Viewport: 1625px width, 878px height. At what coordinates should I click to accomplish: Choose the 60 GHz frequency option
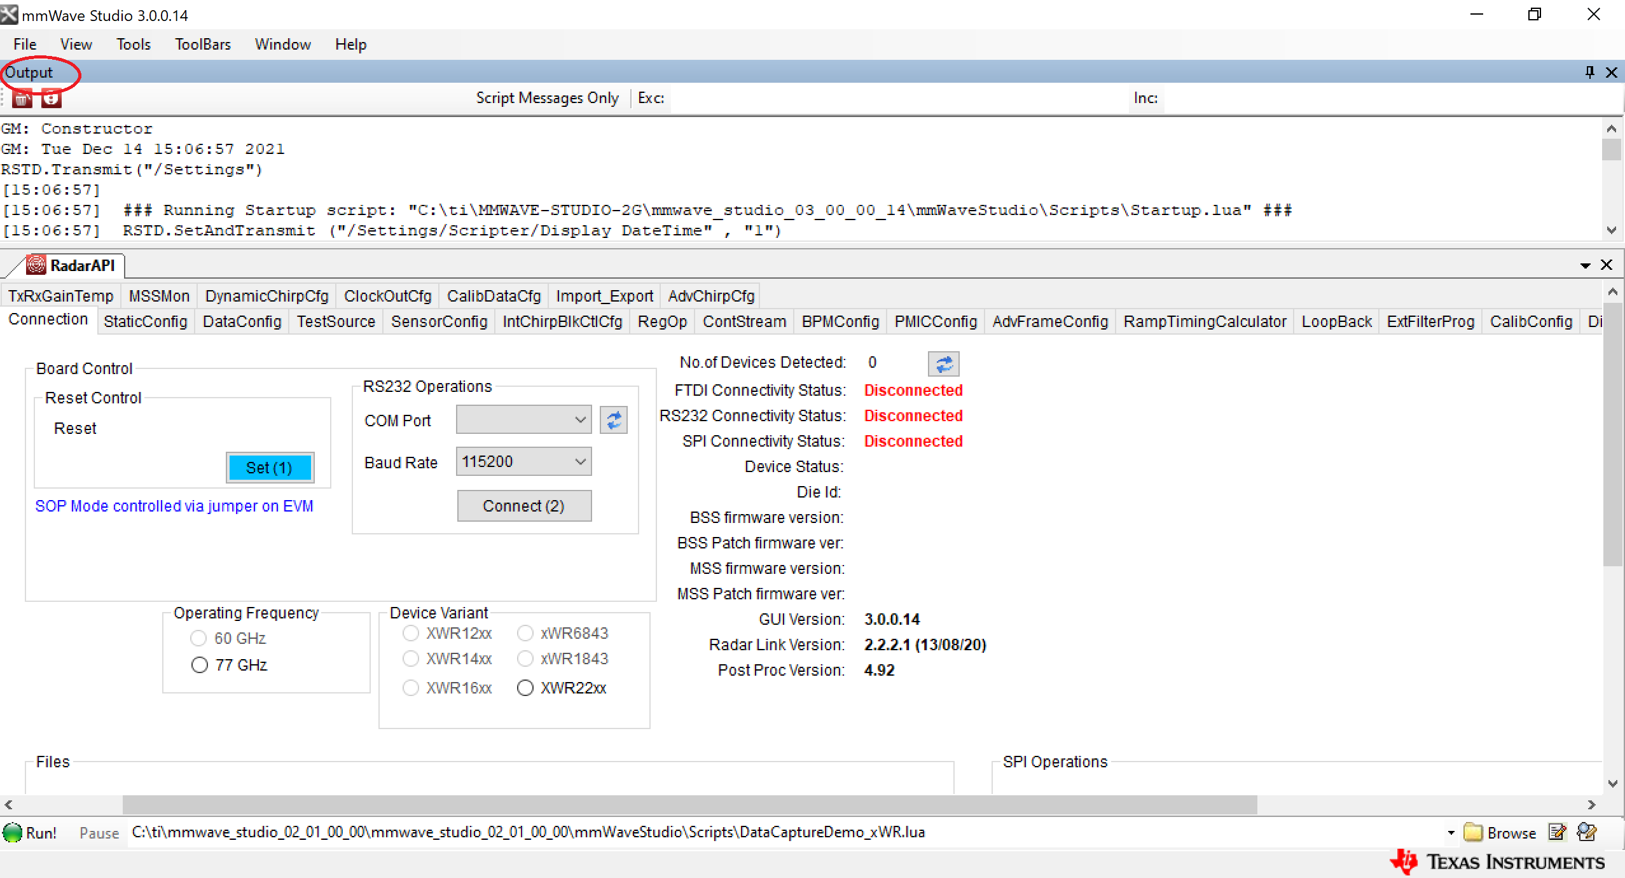(198, 638)
